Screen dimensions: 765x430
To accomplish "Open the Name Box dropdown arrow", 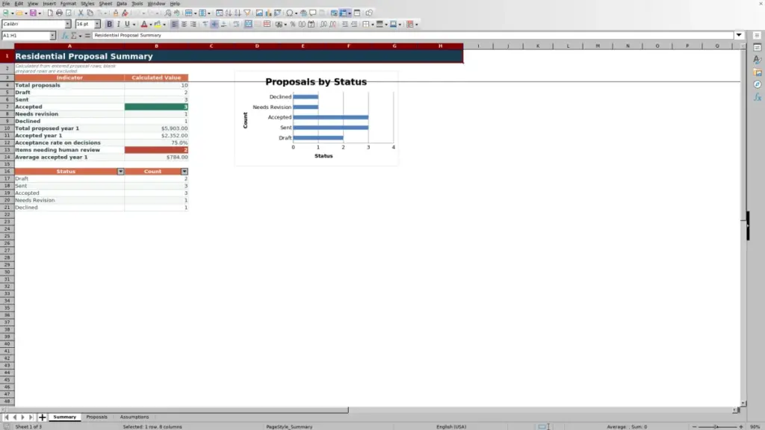I will click(52, 36).
